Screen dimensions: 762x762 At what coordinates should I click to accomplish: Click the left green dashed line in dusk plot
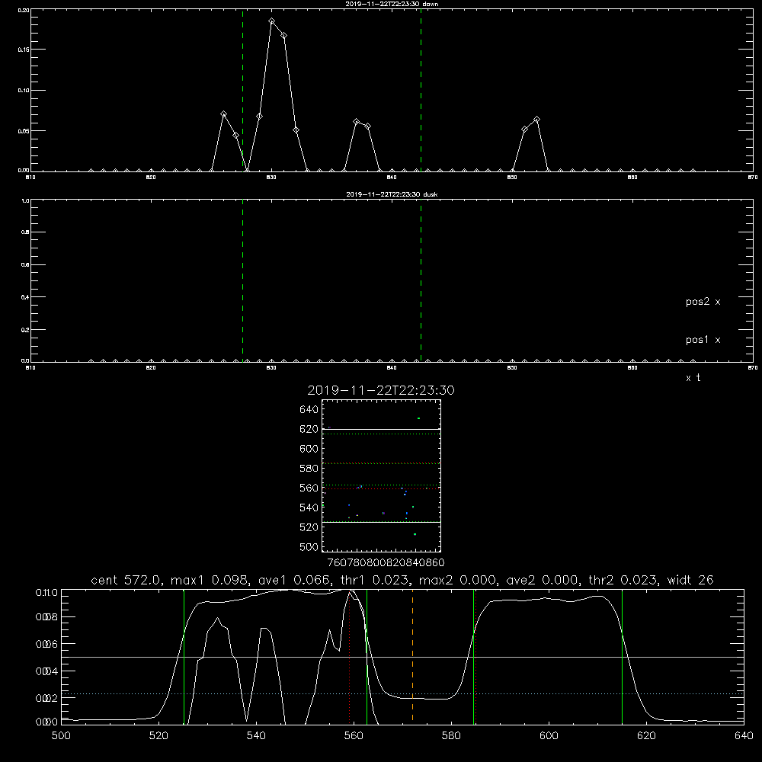point(242,280)
